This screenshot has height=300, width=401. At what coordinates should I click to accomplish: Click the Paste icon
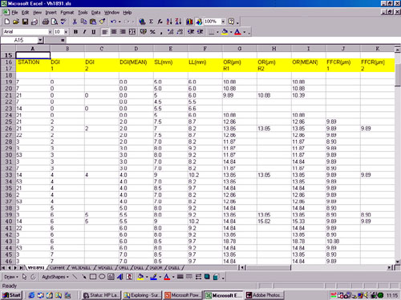click(x=93, y=22)
